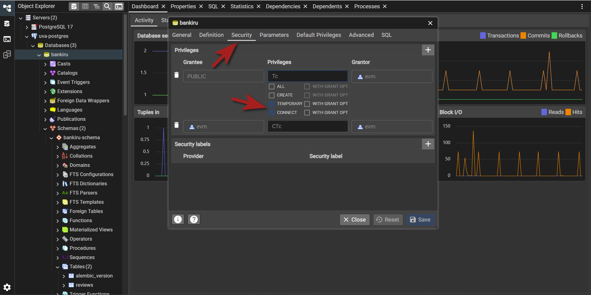Enable WITH GRANT OPT for CONNECT
This screenshot has height=295, width=591.
[x=307, y=113]
